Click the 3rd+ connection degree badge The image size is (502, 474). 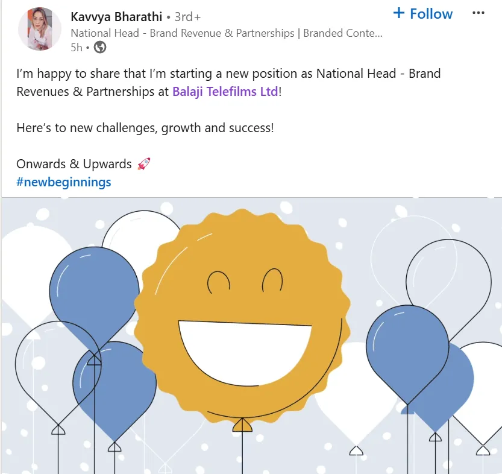pyautogui.click(x=187, y=17)
